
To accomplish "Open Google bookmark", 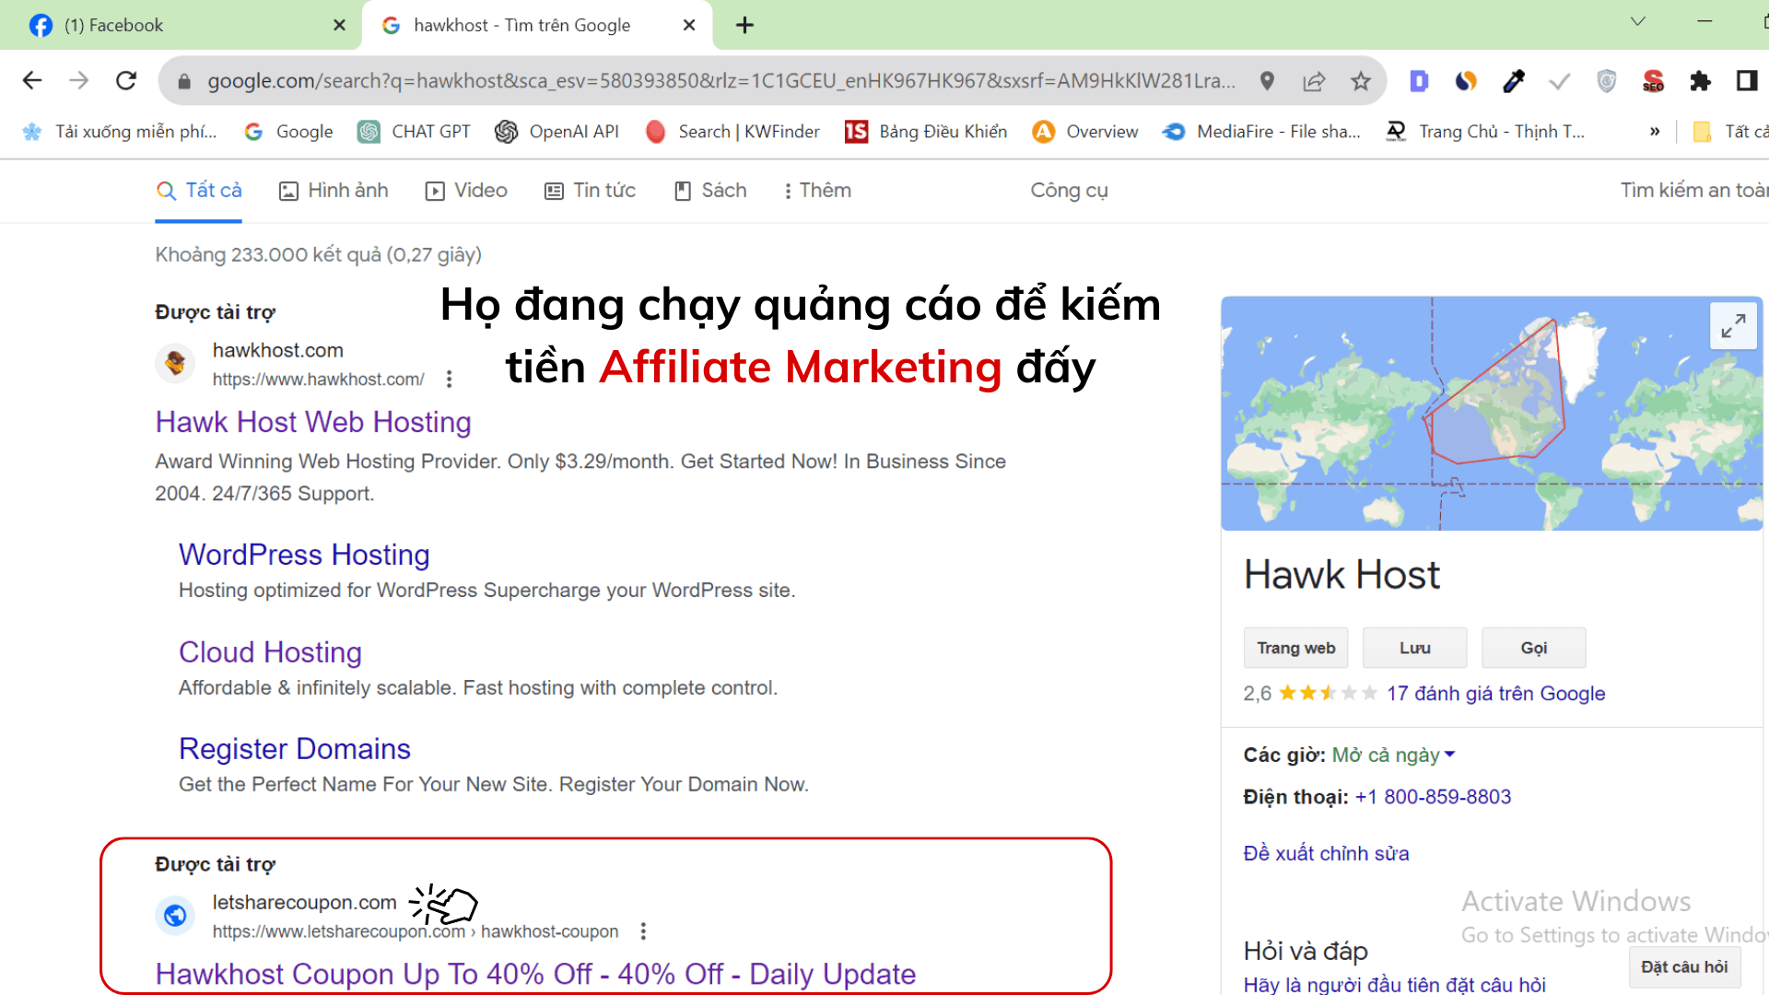I will tap(288, 132).
